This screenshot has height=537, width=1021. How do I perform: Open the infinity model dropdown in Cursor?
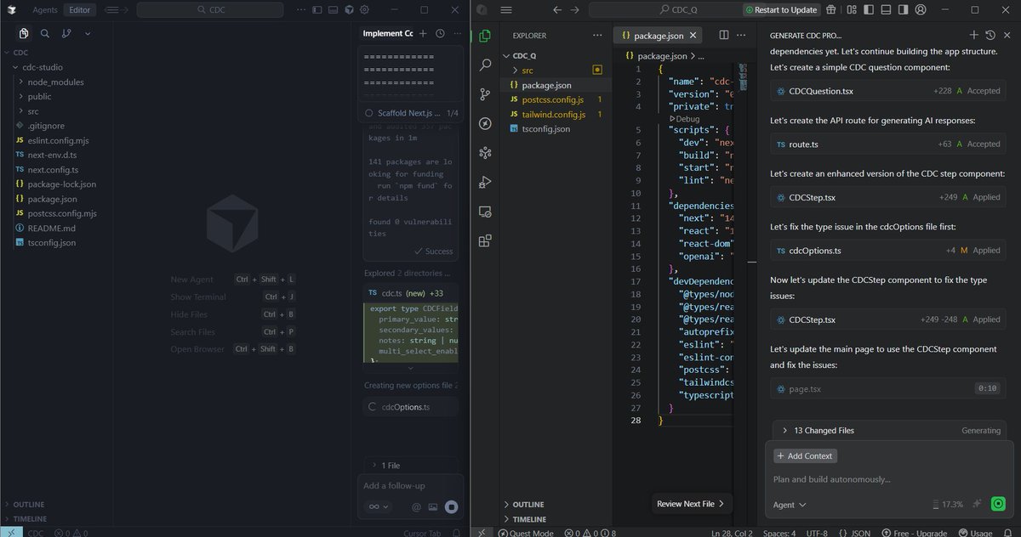click(378, 507)
